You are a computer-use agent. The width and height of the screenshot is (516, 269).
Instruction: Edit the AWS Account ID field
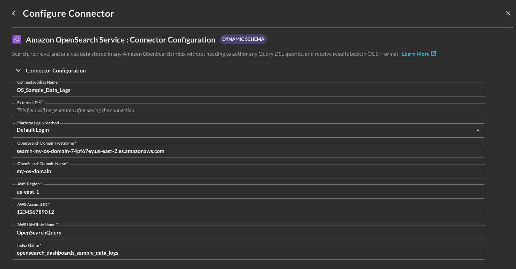tap(248, 212)
